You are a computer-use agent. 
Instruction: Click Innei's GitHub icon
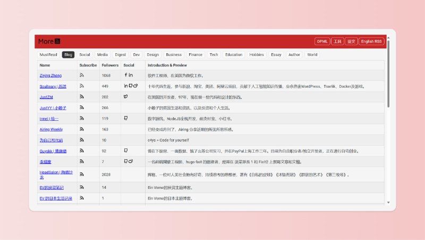coord(126,118)
